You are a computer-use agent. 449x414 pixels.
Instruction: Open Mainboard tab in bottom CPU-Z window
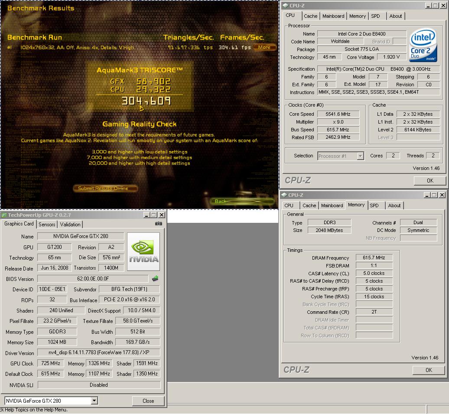tap(332, 205)
